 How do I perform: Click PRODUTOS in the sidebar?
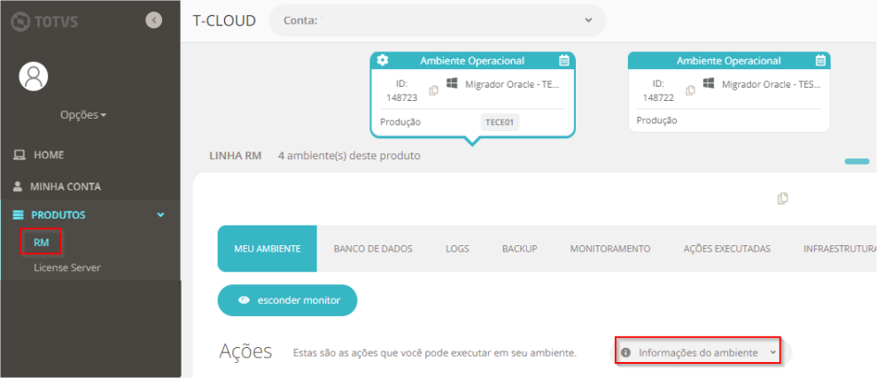(x=58, y=215)
